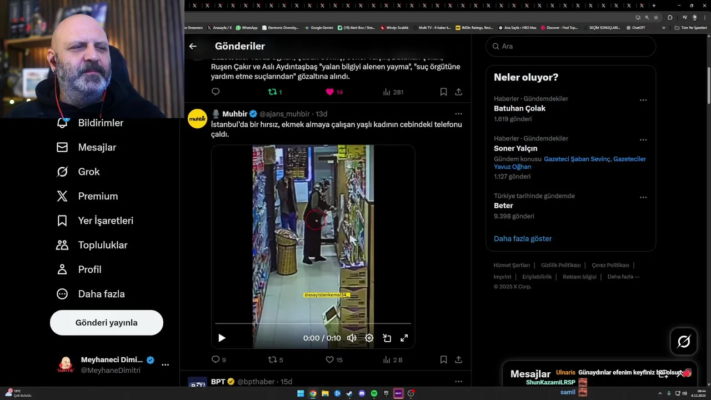711x400 pixels.
Task: Open more options on the Muhbir post
Action: point(458,114)
